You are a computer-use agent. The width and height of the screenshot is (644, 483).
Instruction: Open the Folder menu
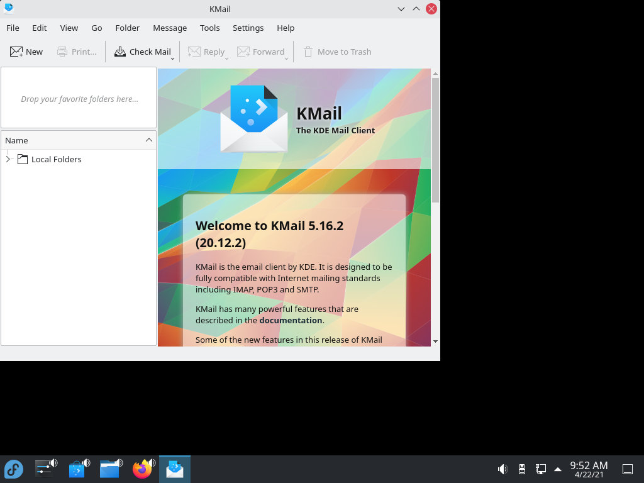tap(127, 28)
